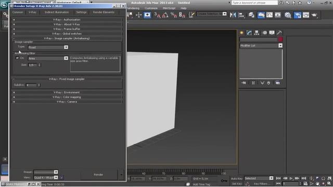333x187 pixels.
Task: Click Make Unique icon below modifier stack
Action: 262,83
